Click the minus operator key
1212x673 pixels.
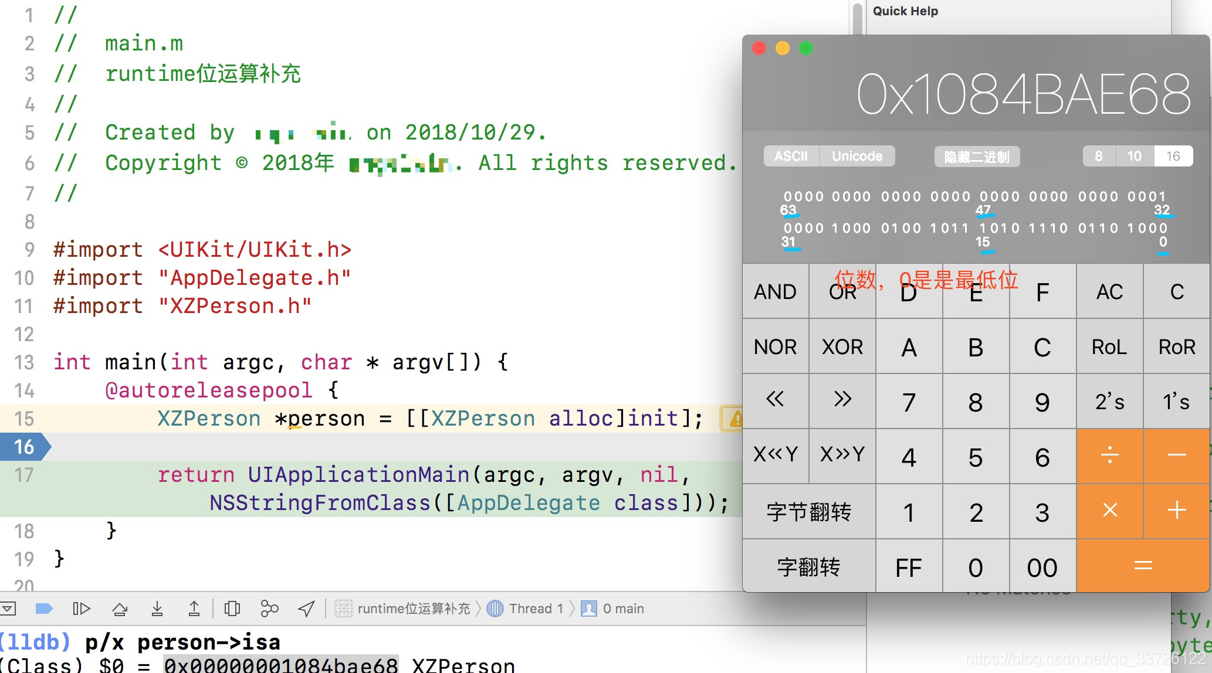[x=1176, y=456]
